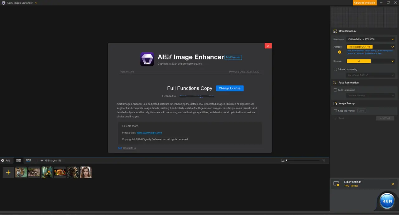The width and height of the screenshot is (399, 215).
Task: Click the Text tool icon
Action: (x=335, y=119)
